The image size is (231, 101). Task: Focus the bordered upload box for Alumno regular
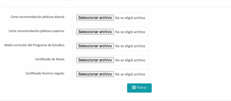111,74
